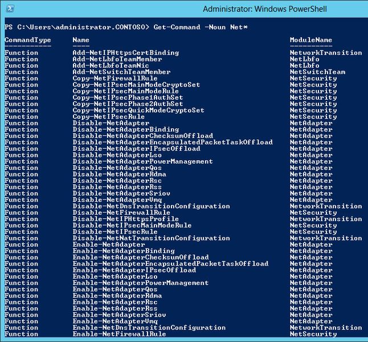Select Enable-NetAdapterVmq text

pos(115,321)
